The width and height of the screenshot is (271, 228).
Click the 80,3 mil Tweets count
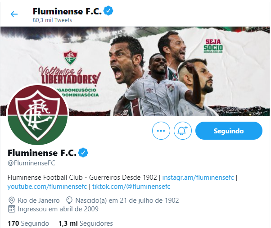click(52, 20)
